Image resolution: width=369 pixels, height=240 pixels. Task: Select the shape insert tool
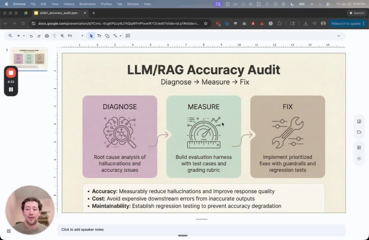[x=107, y=36]
